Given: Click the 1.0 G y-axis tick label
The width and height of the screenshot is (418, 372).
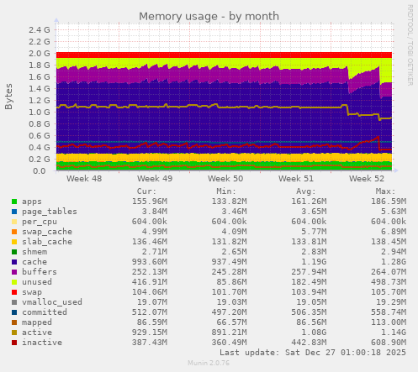Looking at the screenshot, I should [x=40, y=112].
